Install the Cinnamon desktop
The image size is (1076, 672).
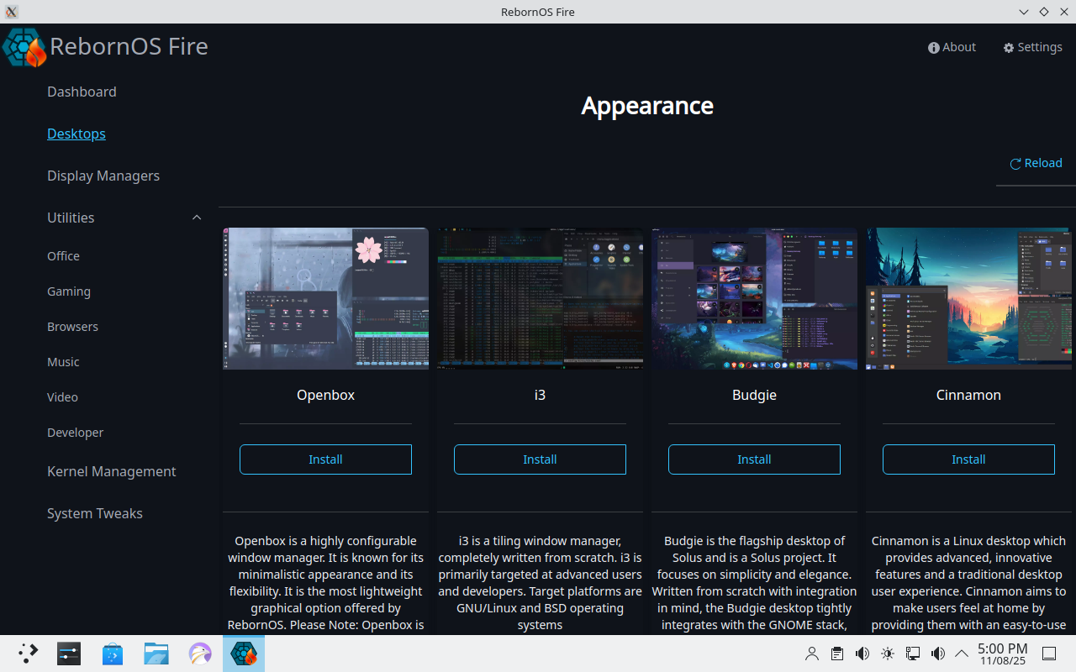click(968, 459)
